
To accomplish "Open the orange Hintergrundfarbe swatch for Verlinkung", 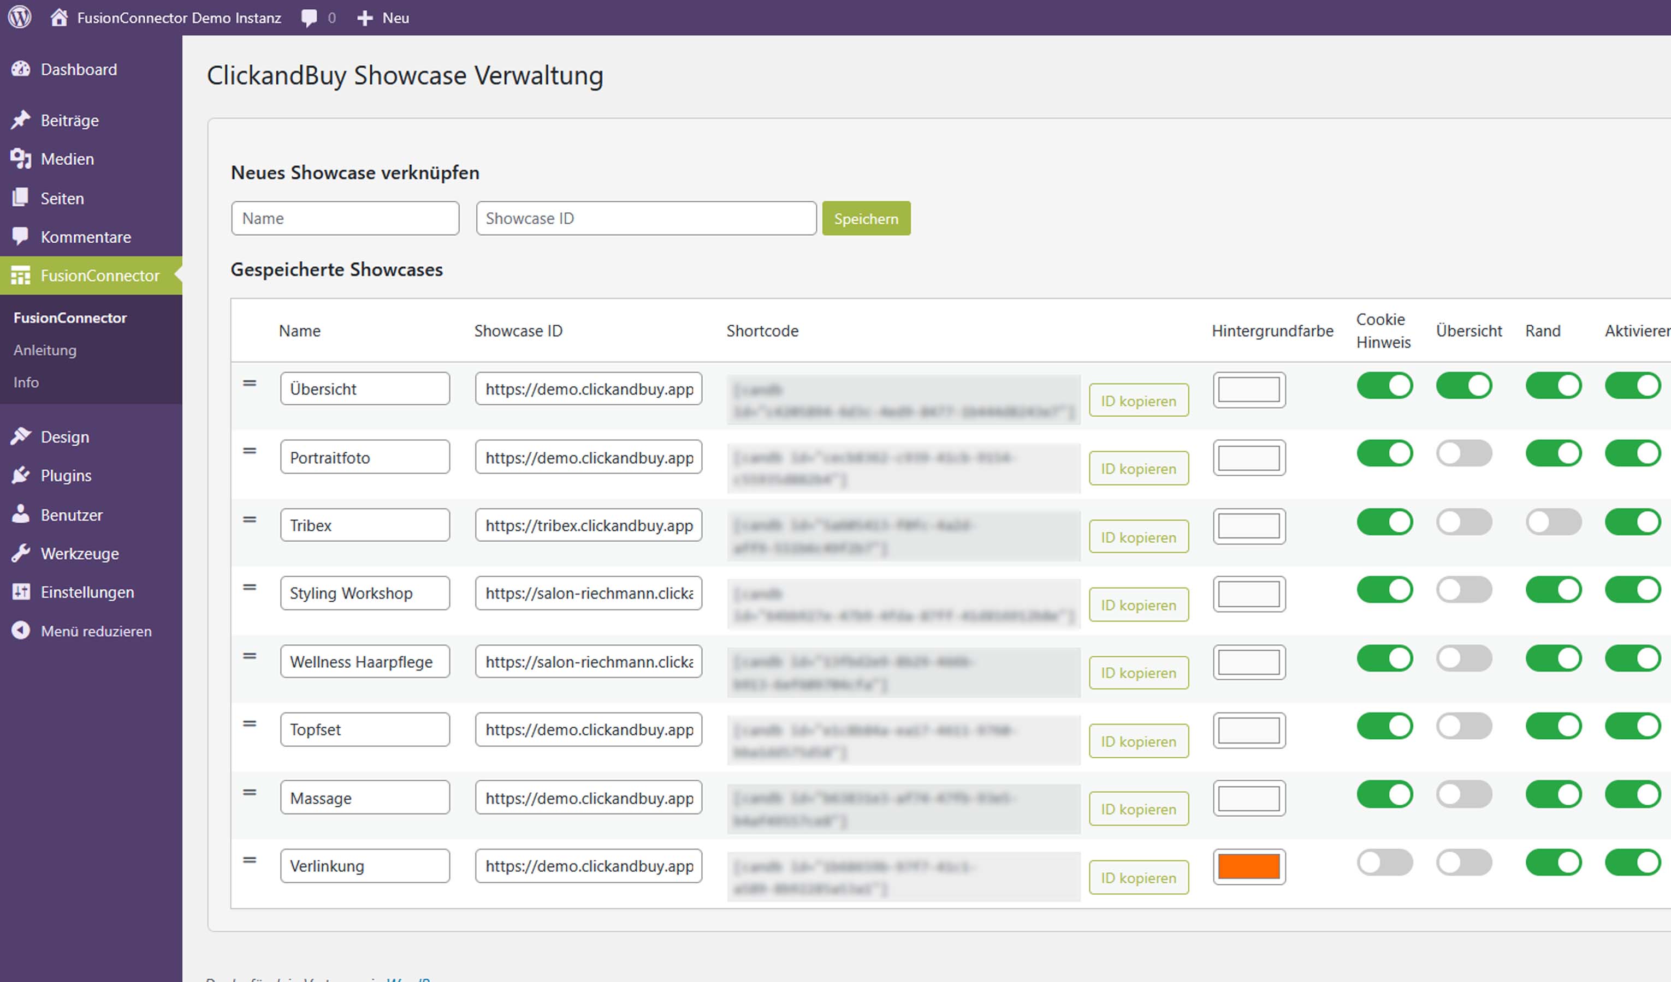I will (1248, 867).
